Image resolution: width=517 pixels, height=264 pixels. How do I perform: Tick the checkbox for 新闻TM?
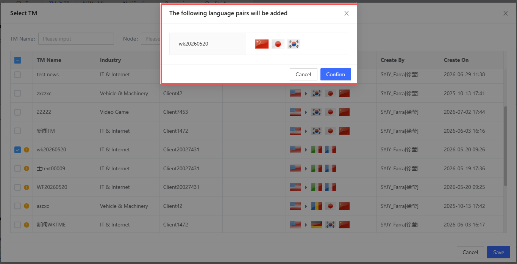(x=17, y=131)
